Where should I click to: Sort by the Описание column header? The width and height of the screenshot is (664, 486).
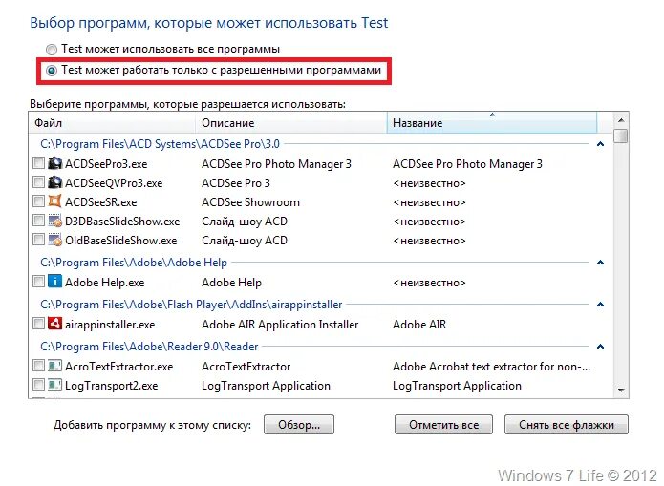pos(291,123)
